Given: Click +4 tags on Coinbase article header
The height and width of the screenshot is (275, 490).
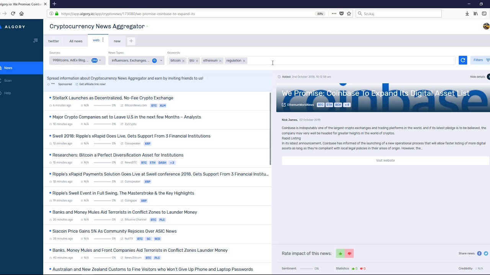Looking at the screenshot, I should [347, 105].
